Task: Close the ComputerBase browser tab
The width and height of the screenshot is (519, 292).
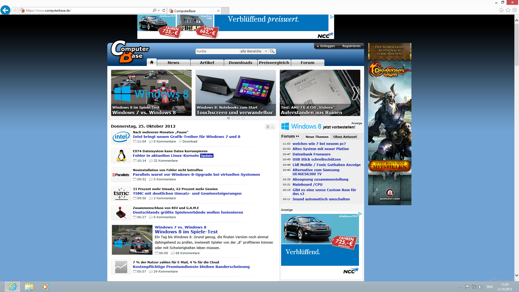Action: (x=218, y=11)
